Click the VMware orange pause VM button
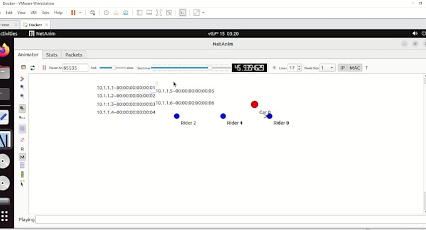 point(73,13)
